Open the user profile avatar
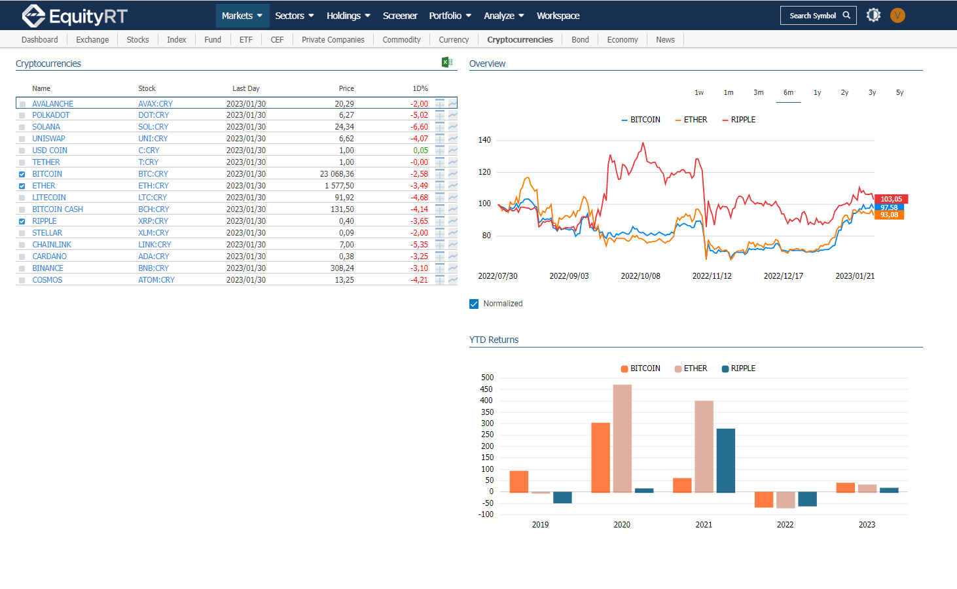957x589 pixels. point(897,15)
